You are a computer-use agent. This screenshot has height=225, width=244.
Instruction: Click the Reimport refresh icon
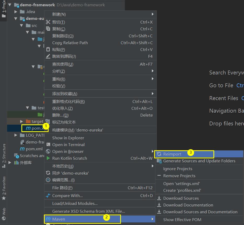click(159, 154)
